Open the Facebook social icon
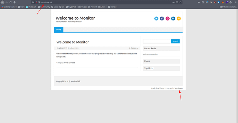 click(162, 18)
